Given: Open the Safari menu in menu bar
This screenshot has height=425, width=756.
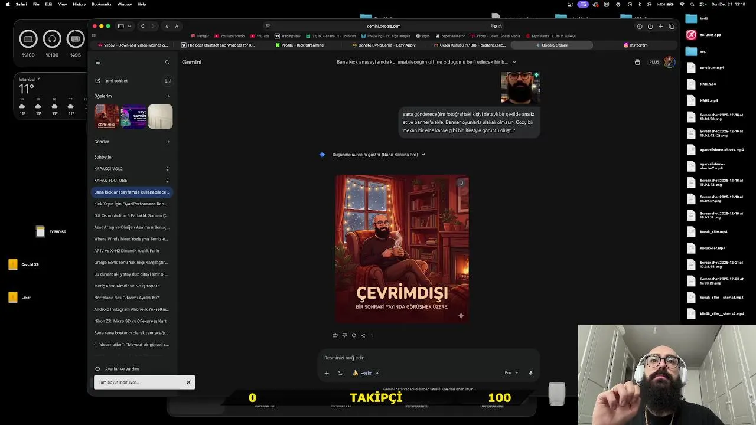Looking at the screenshot, I should [x=21, y=4].
